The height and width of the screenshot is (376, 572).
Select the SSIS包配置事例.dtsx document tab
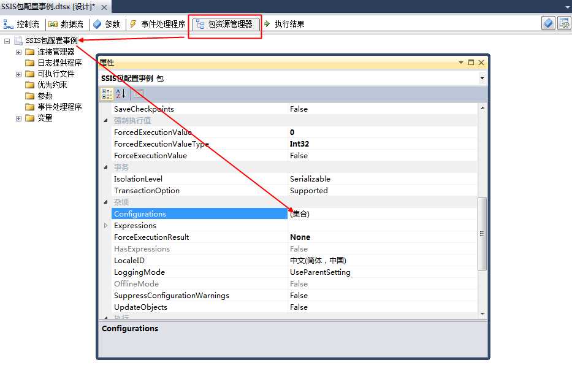coord(48,7)
